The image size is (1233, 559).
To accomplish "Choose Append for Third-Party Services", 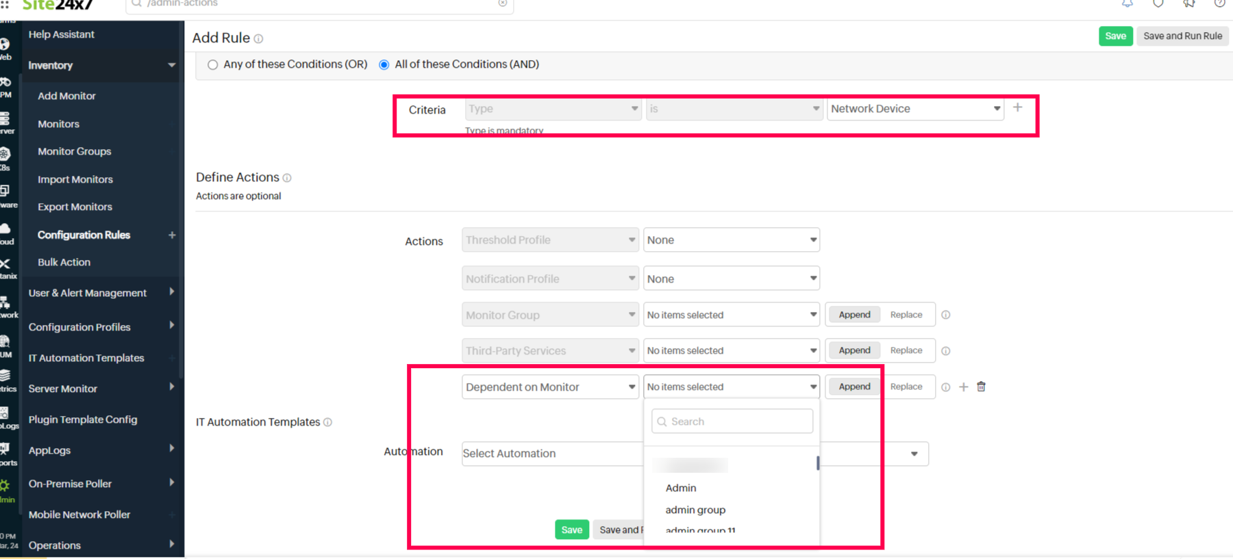I will pos(854,350).
